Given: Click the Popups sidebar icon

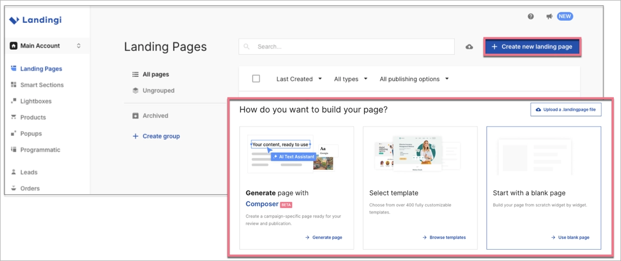Looking at the screenshot, I should [x=14, y=134].
